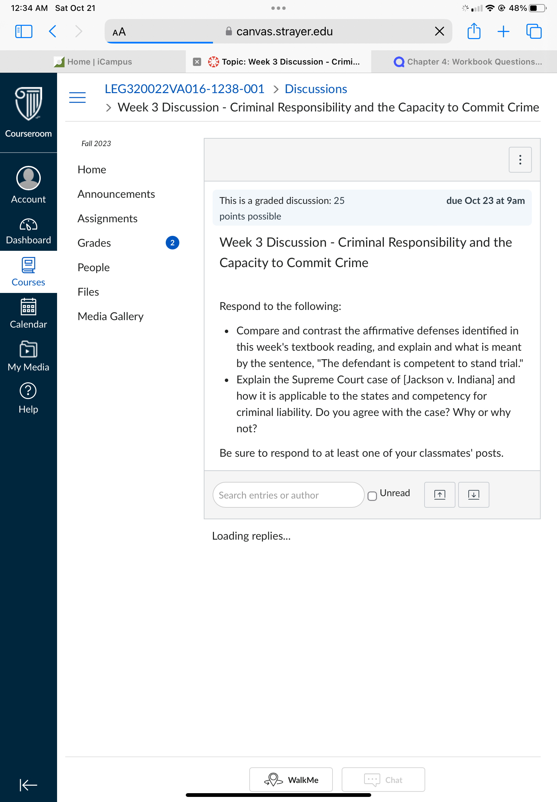557x802 pixels.
Task: Open the Help question mark icon
Action: point(28,391)
